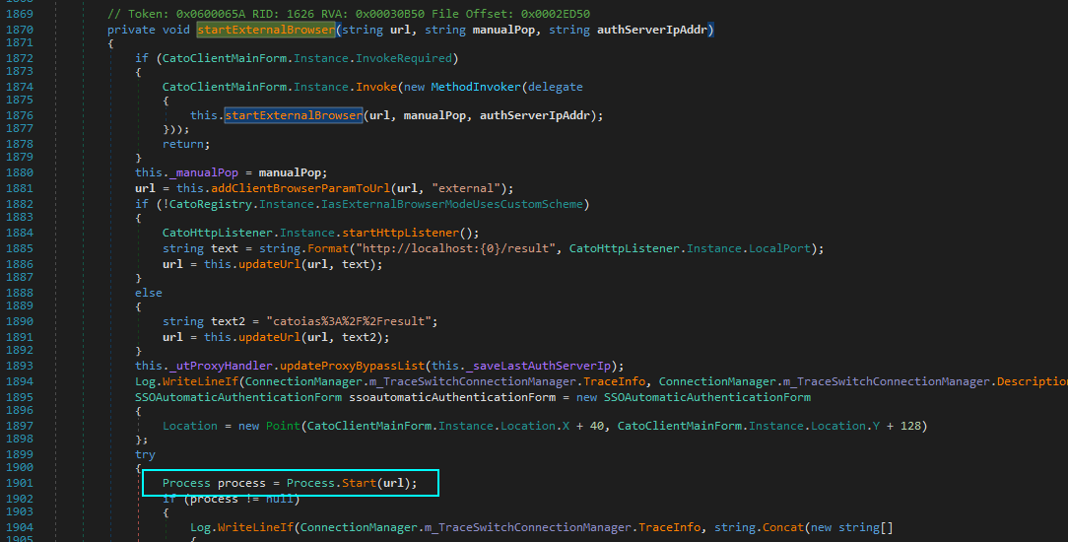Click the MethodInvoker type on line 1874

[x=476, y=87]
